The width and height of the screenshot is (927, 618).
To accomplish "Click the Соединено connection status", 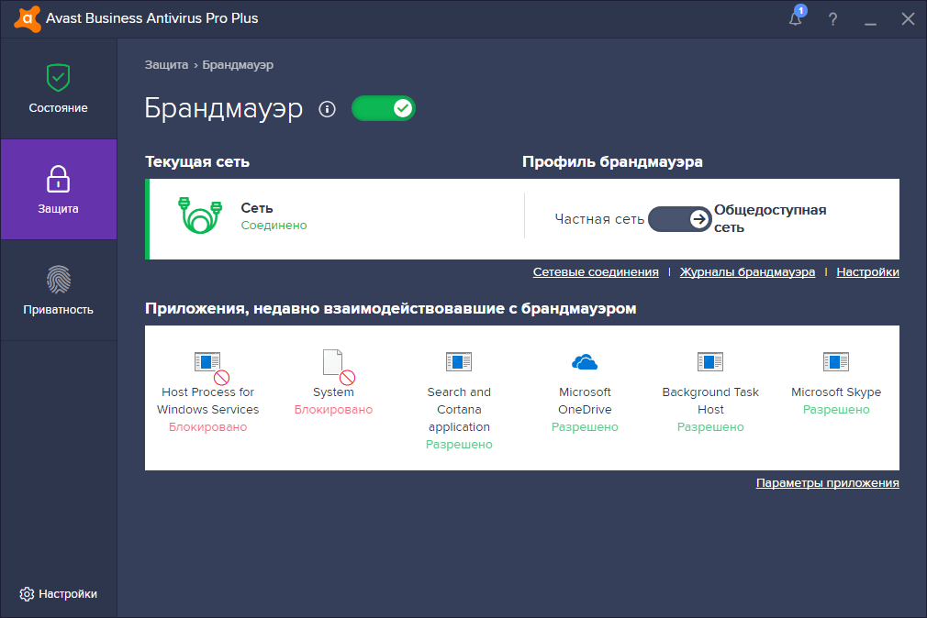I will coord(274,226).
